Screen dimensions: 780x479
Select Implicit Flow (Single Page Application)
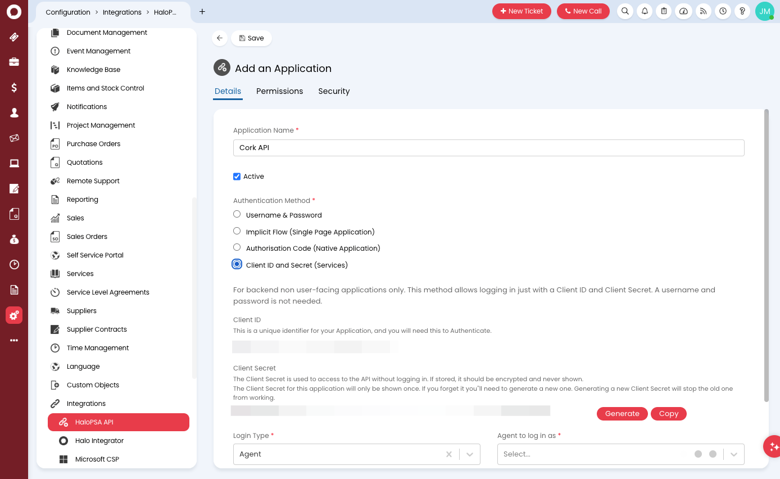pyautogui.click(x=237, y=231)
